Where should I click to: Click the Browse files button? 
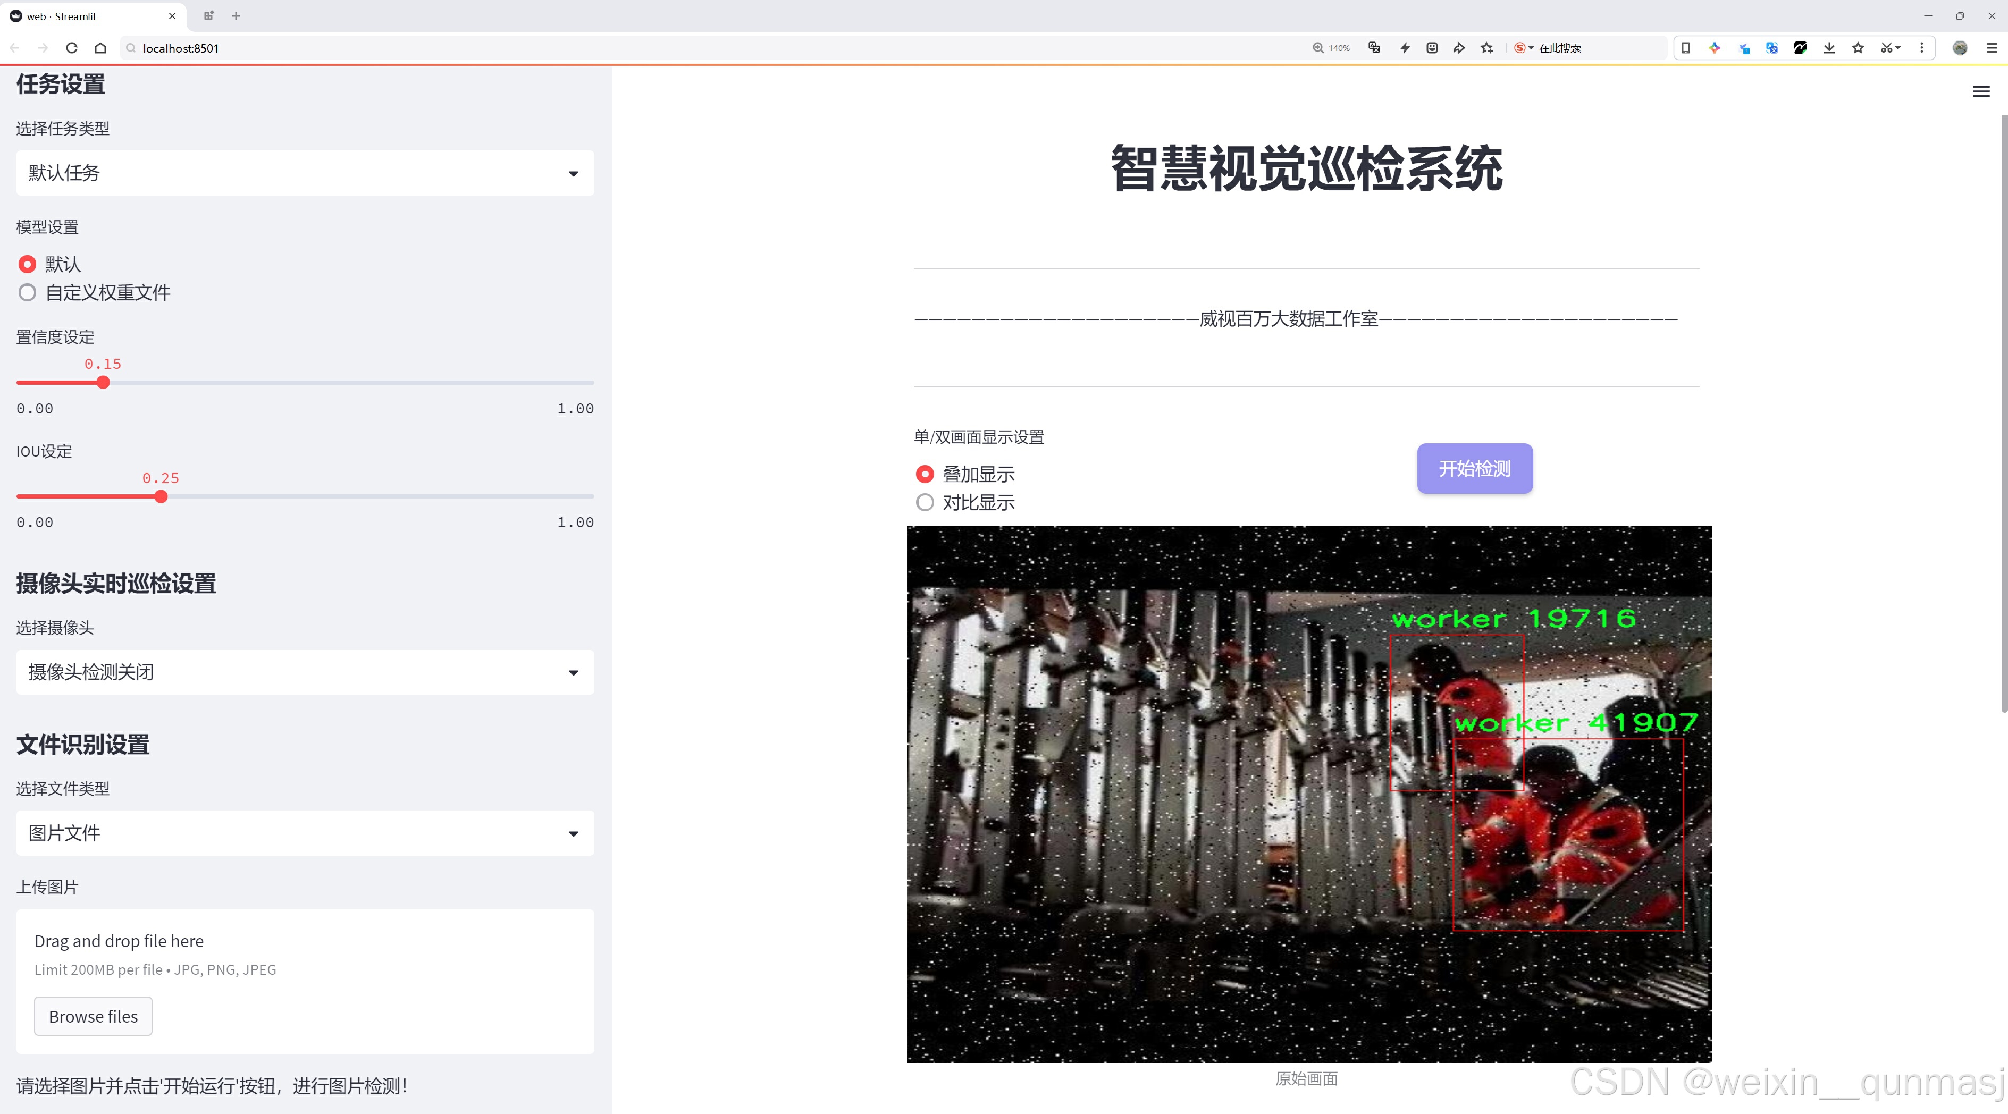click(93, 1017)
